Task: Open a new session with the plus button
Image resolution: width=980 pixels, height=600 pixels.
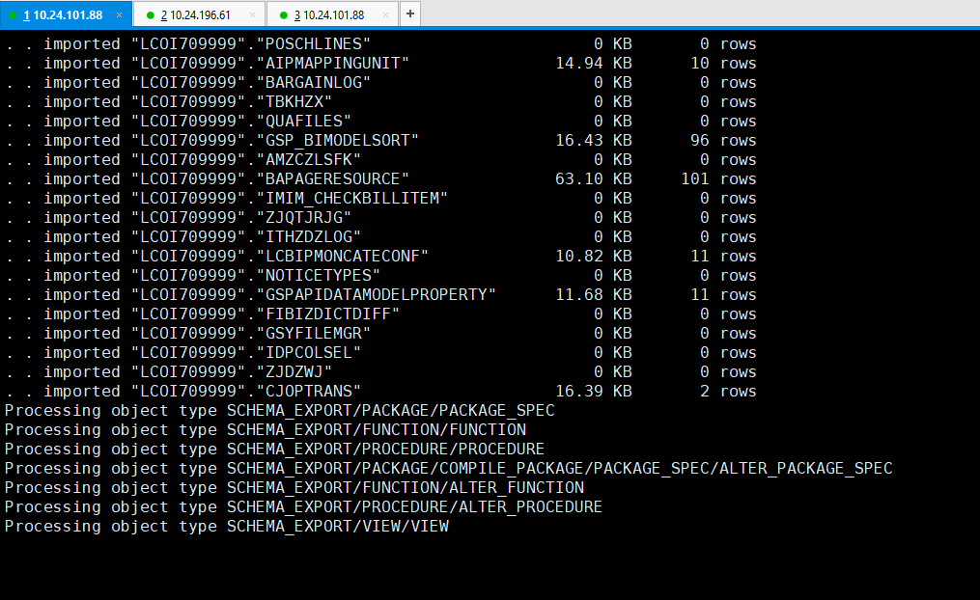Action: point(409,14)
